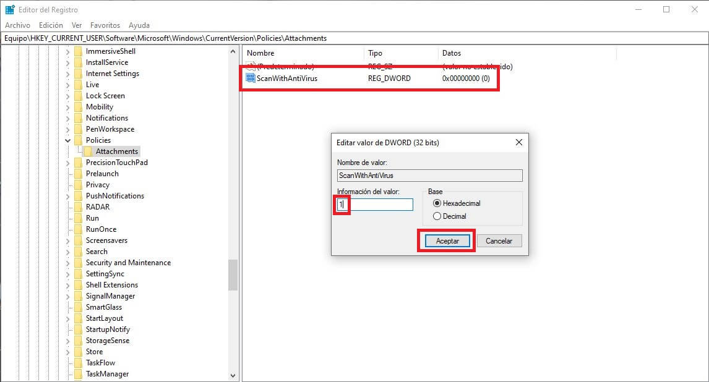Click the TaskManager folder icon
This screenshot has width=709, height=382.
click(78, 375)
